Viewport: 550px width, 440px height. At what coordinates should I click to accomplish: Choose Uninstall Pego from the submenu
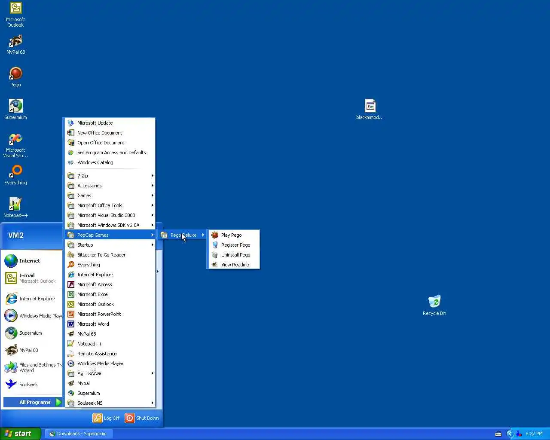tap(234, 255)
